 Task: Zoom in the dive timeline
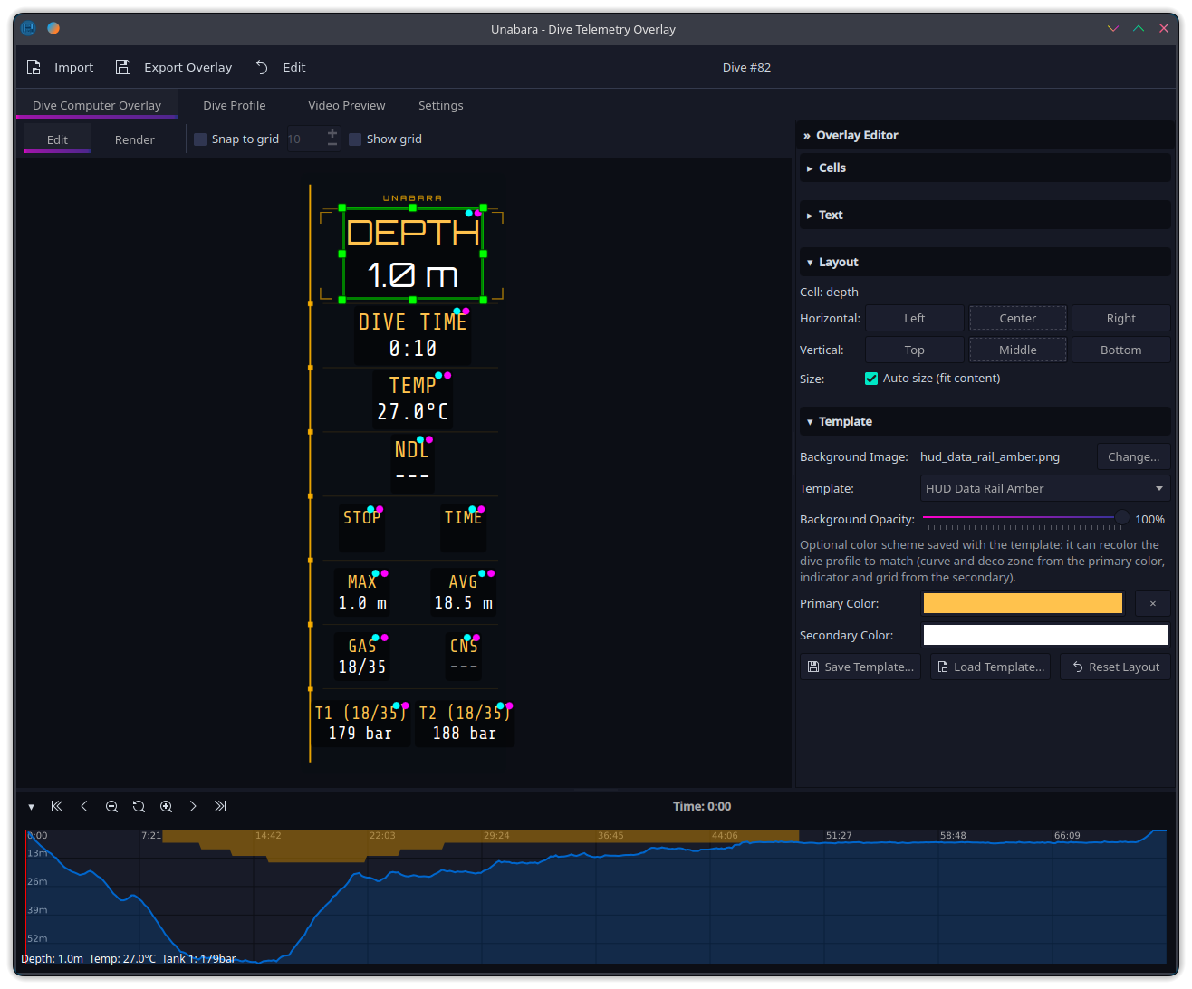point(166,806)
